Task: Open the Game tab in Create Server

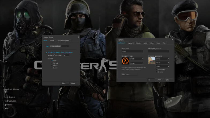Action: 52,40
